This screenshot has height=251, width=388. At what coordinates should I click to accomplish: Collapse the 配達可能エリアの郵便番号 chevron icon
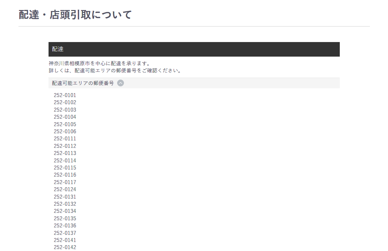point(120,83)
